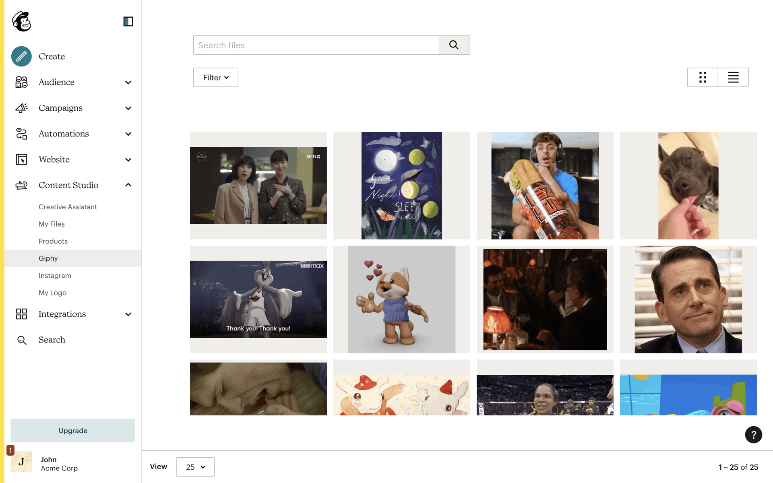Screen dimensions: 773x483
Task: Click the search files magnifier button
Action: (454, 45)
